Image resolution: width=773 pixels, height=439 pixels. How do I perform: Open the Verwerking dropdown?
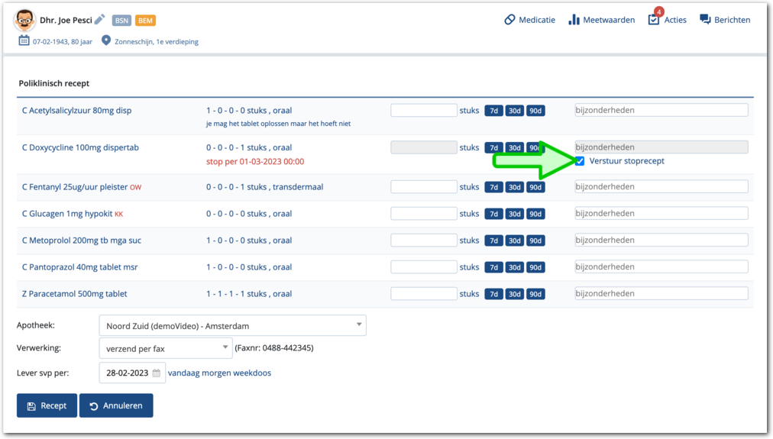click(x=225, y=348)
